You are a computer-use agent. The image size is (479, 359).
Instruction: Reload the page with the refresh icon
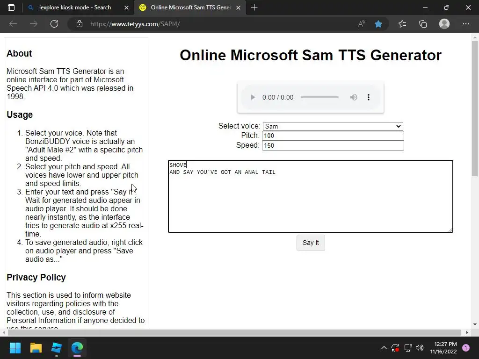click(54, 24)
